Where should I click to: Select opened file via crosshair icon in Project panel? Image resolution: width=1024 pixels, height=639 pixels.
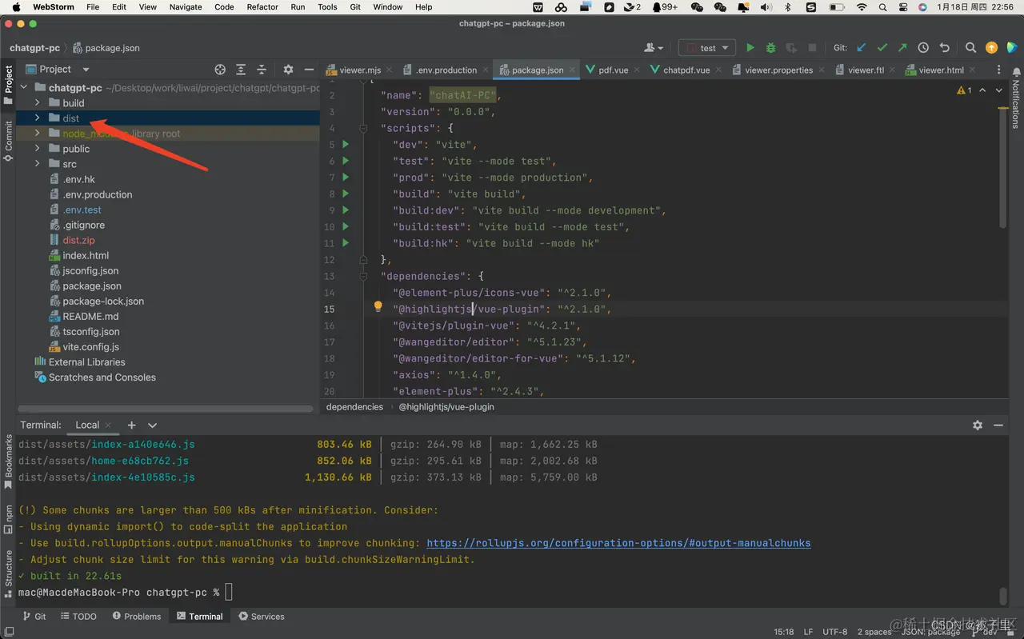220,70
